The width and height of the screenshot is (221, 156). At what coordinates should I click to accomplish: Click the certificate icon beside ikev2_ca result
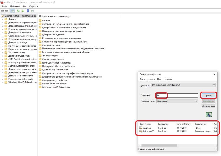pos(141,128)
